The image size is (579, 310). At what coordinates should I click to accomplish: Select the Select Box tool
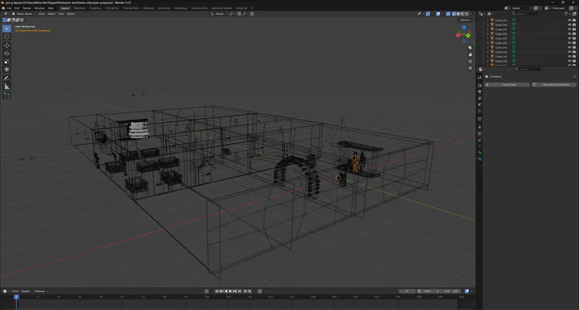pyautogui.click(x=7, y=29)
